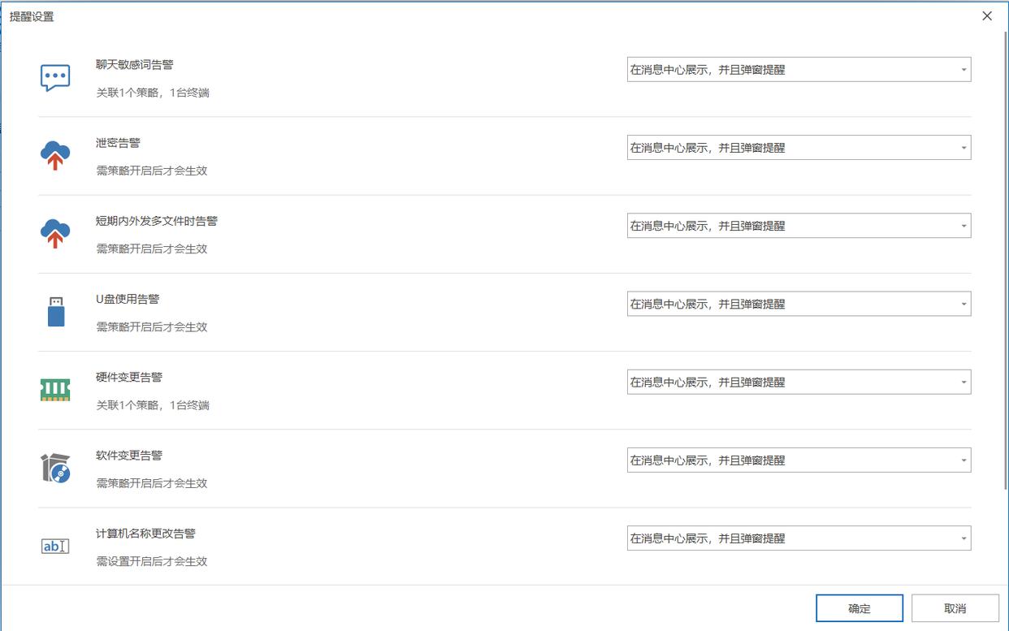Click the chat sensitive word alert icon
This screenshot has height=631, width=1009.
pyautogui.click(x=55, y=78)
